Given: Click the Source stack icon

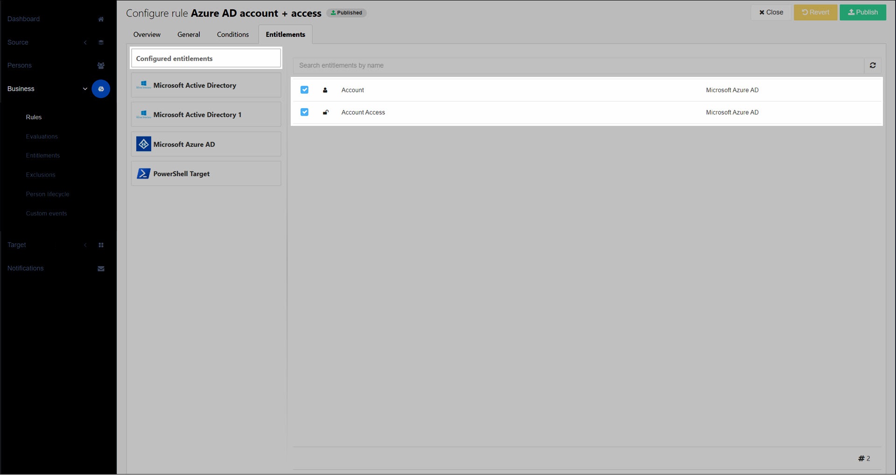Looking at the screenshot, I should [101, 42].
